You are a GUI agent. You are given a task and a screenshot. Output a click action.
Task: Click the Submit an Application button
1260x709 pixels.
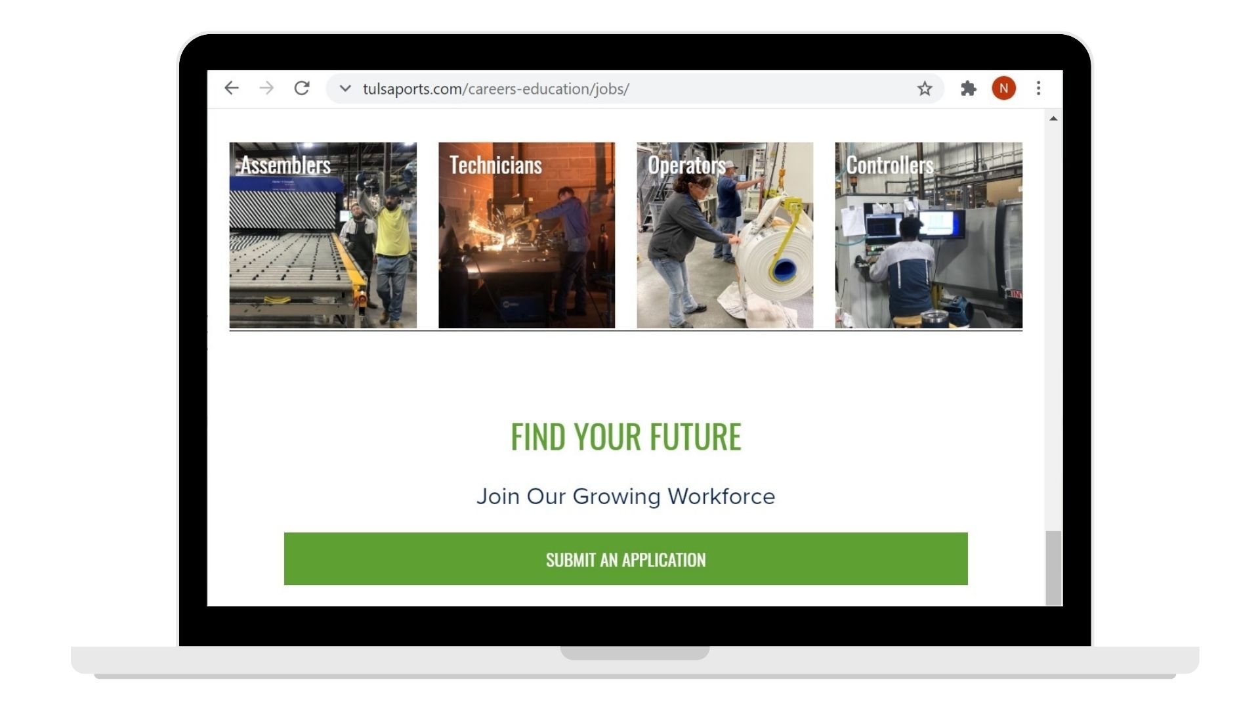[625, 559]
